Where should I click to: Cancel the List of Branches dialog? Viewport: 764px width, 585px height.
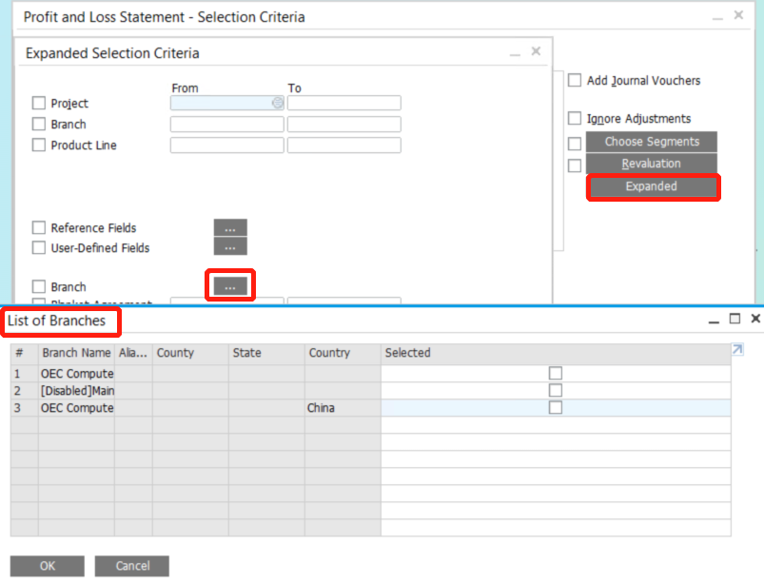(x=131, y=565)
